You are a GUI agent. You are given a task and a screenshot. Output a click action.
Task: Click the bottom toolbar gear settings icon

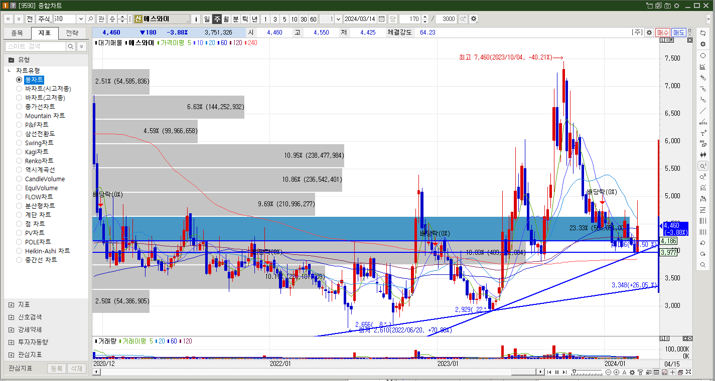(632, 372)
